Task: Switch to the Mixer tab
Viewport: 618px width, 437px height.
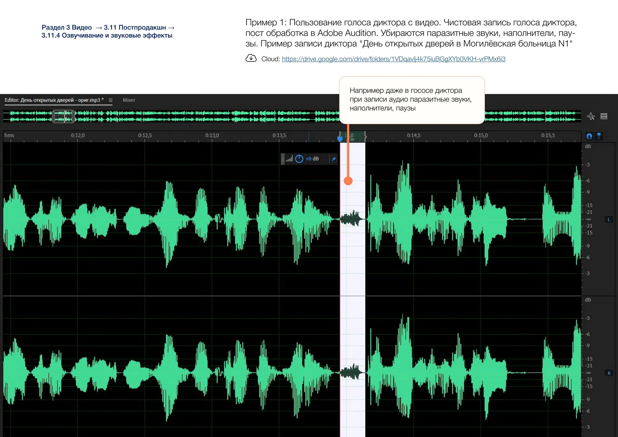Action: click(x=129, y=100)
